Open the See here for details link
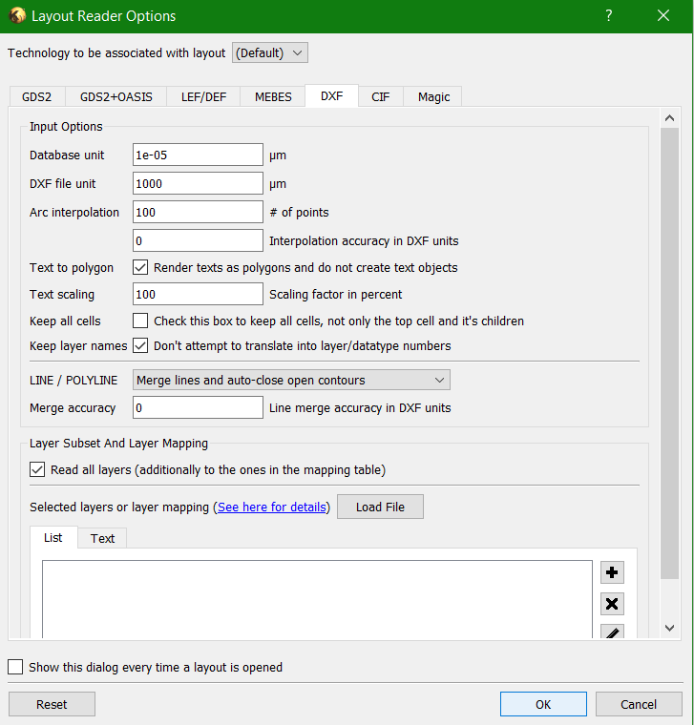The height and width of the screenshot is (725, 694). tap(272, 507)
